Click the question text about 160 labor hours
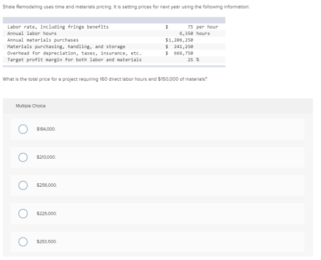 (x=105, y=79)
